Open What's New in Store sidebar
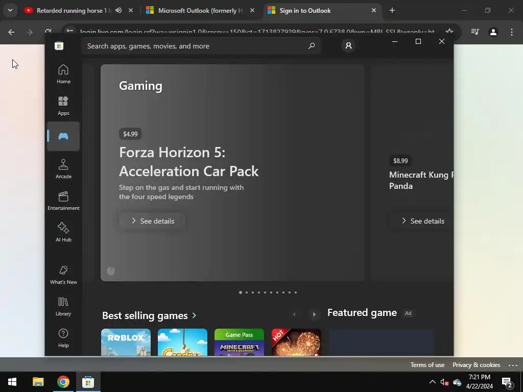 point(63,275)
